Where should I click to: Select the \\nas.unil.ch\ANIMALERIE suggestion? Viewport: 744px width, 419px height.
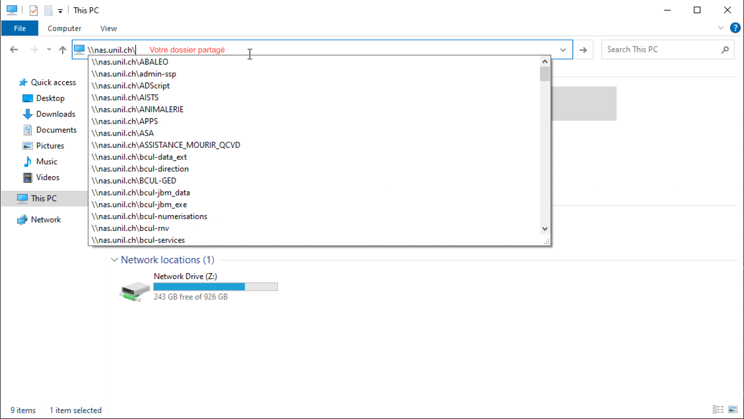[137, 109]
